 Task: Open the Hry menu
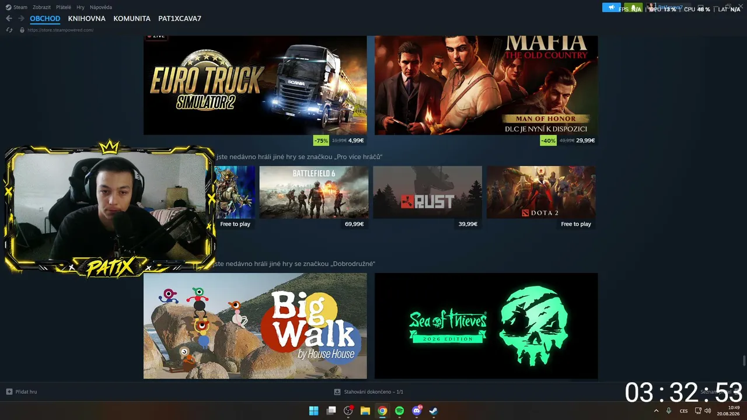pyautogui.click(x=81, y=7)
